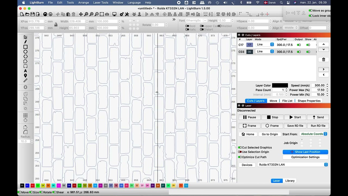
Task: Click the Camera capture icon
Action: [107, 14]
